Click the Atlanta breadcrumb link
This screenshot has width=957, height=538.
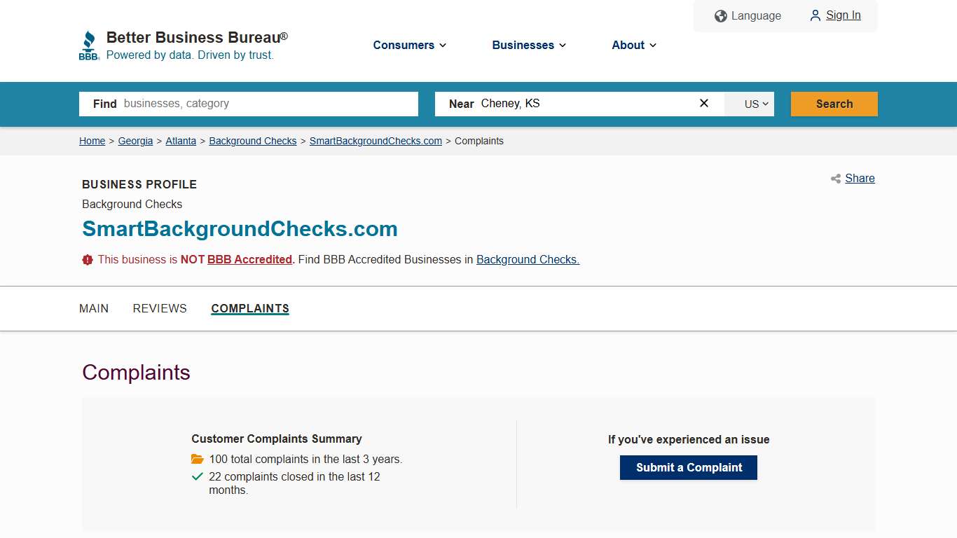tap(181, 141)
